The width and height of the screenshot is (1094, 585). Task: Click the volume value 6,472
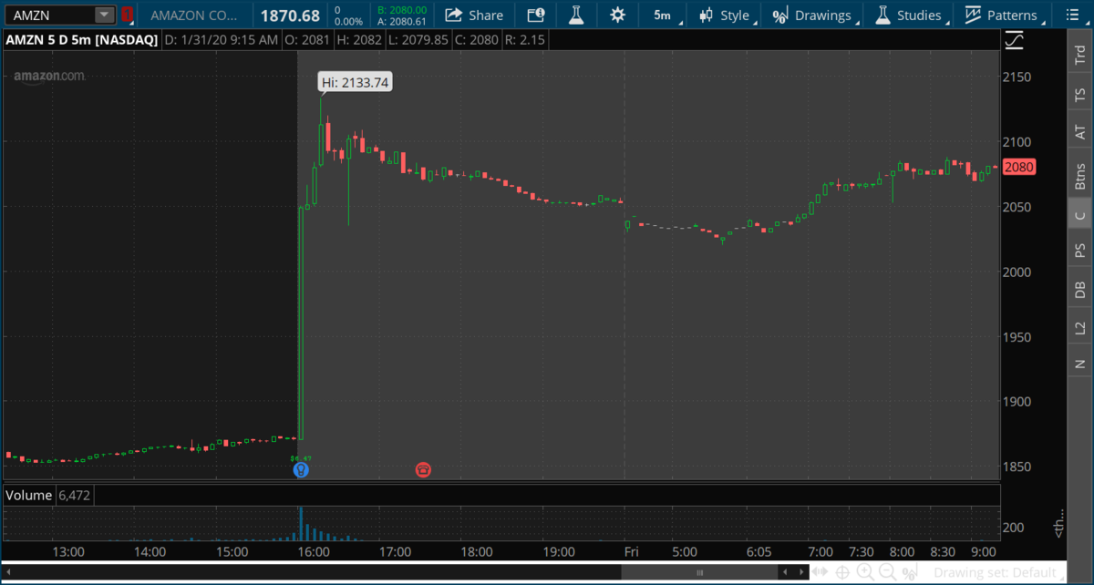click(x=73, y=495)
